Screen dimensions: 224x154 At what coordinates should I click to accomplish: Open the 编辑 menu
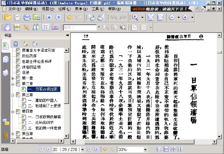(x=31, y=9)
